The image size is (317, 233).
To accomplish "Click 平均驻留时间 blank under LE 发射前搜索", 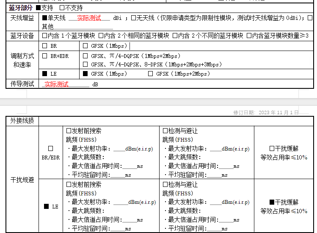I will point(118,229).
